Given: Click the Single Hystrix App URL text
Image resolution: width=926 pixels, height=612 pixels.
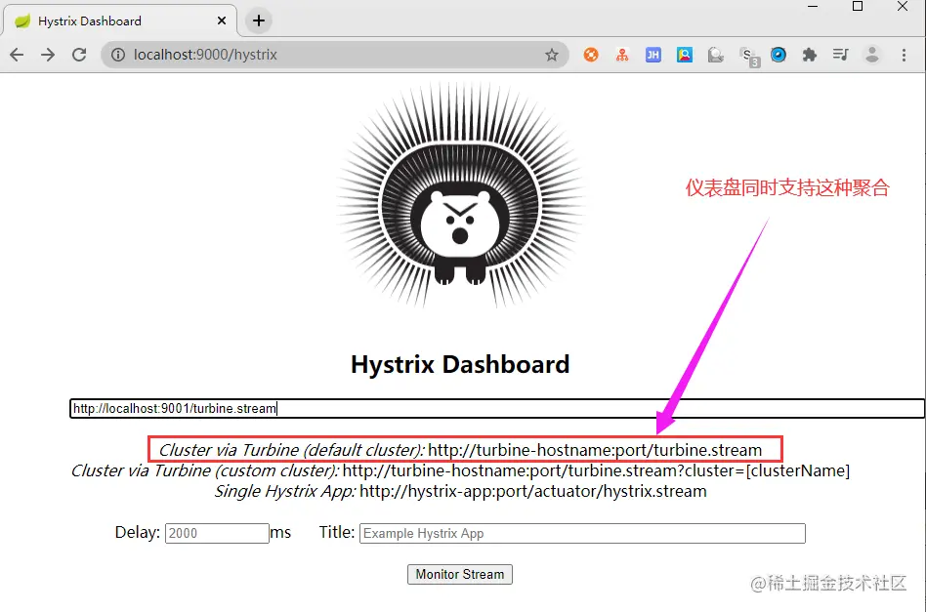Looking at the screenshot, I should click(532, 491).
